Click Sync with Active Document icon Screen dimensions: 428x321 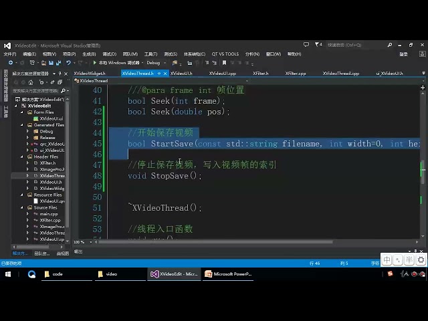tap(52, 82)
